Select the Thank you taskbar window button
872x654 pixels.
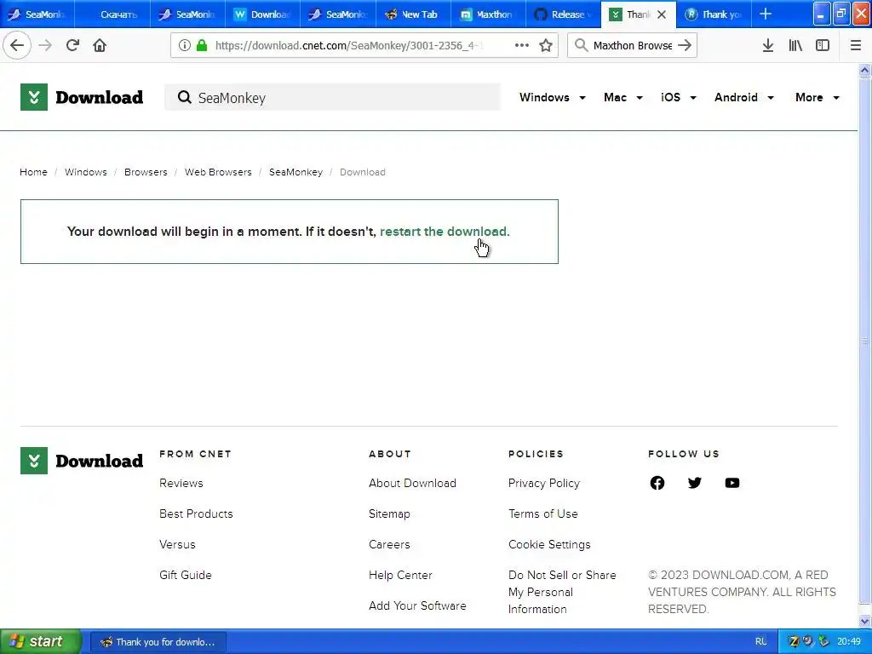coord(158,642)
